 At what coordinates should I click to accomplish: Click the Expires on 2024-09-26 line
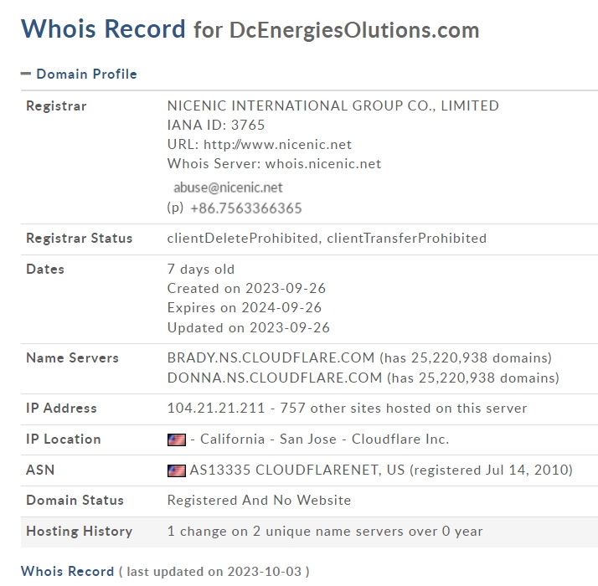tap(245, 307)
